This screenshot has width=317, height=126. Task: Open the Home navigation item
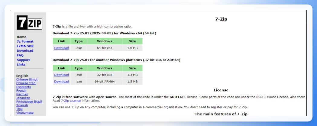tap(21, 37)
